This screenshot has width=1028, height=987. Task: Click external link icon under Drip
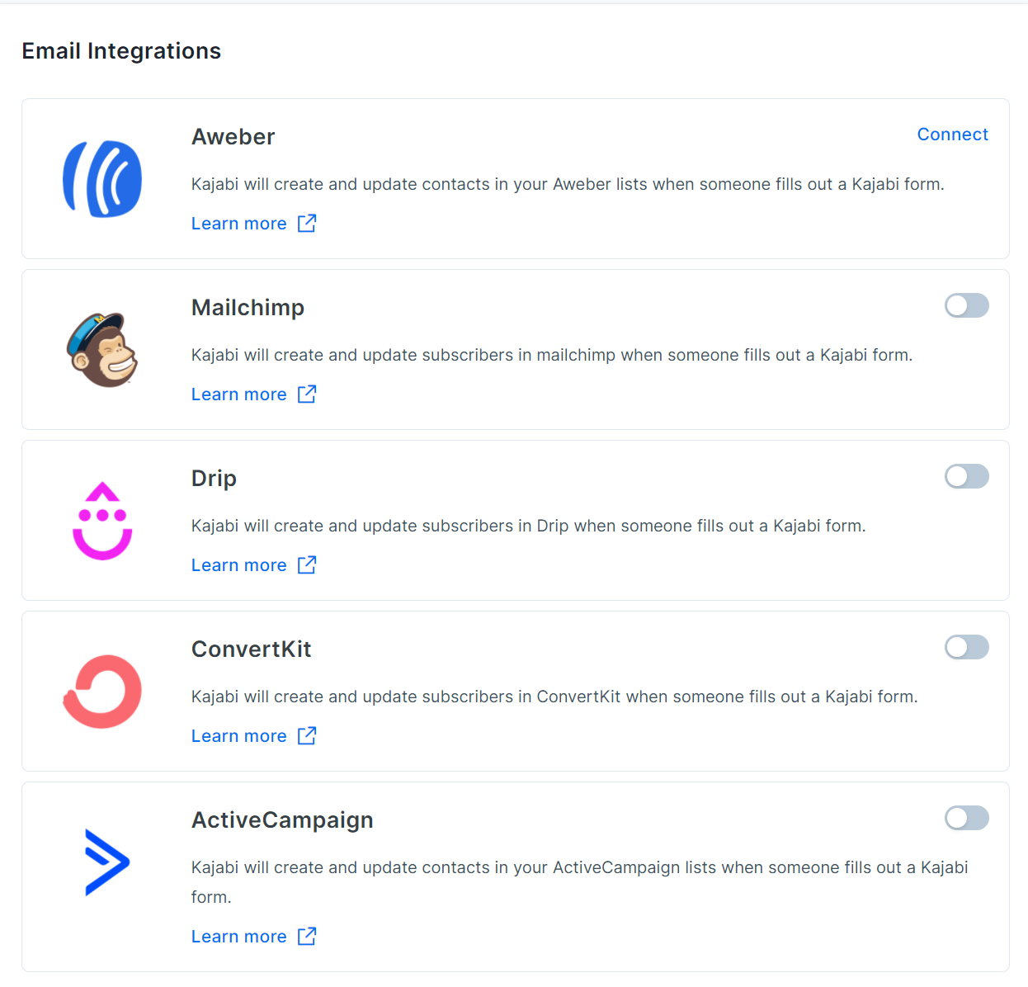pos(307,564)
